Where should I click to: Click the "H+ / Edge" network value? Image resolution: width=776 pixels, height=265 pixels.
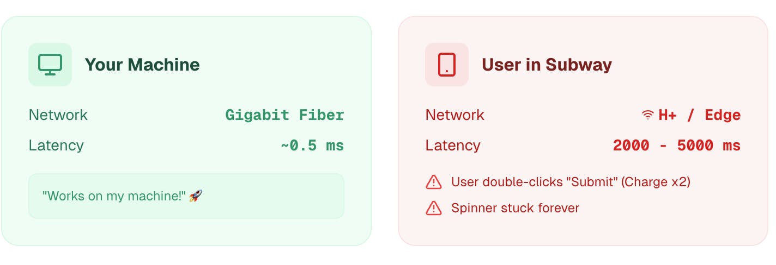point(700,115)
